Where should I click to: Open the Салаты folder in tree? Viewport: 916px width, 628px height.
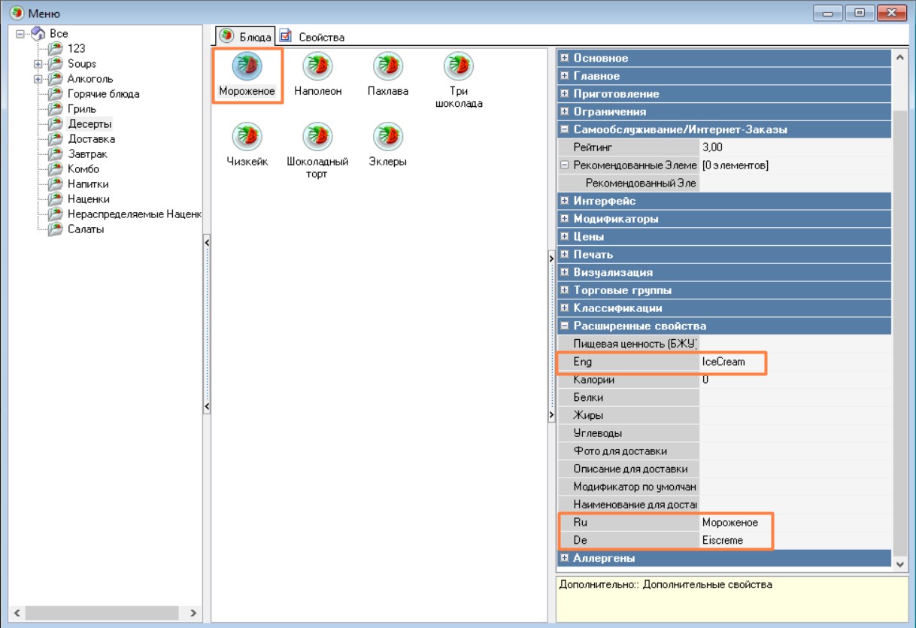tap(85, 229)
